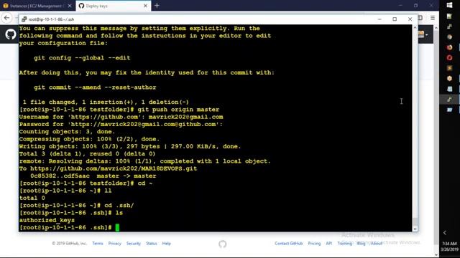The image size is (460, 258).
Task: Switch to the Deploy keys tab
Action: (x=114, y=6)
